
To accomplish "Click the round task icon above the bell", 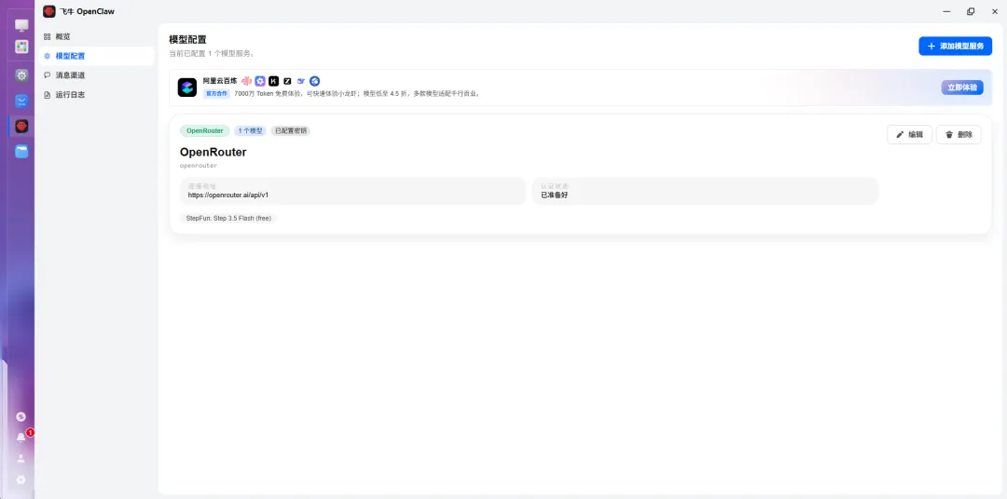I will (21, 416).
